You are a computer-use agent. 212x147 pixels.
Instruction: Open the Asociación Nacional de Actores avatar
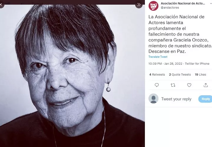coord(153,6)
